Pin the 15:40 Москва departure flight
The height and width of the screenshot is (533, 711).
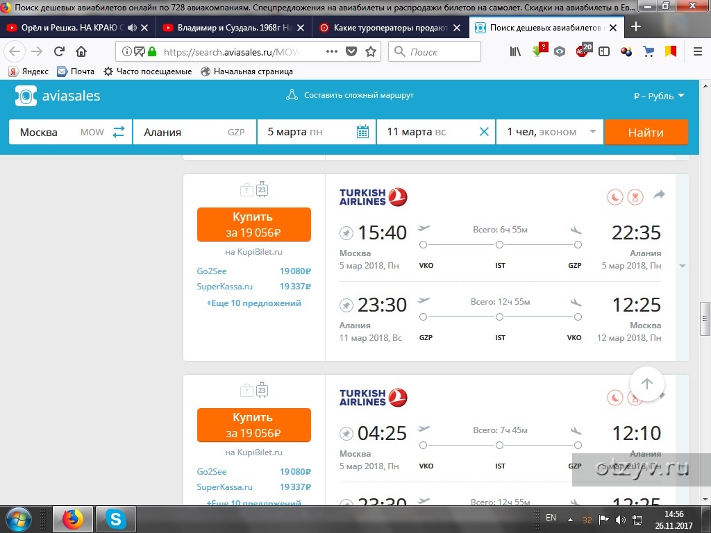tap(346, 233)
